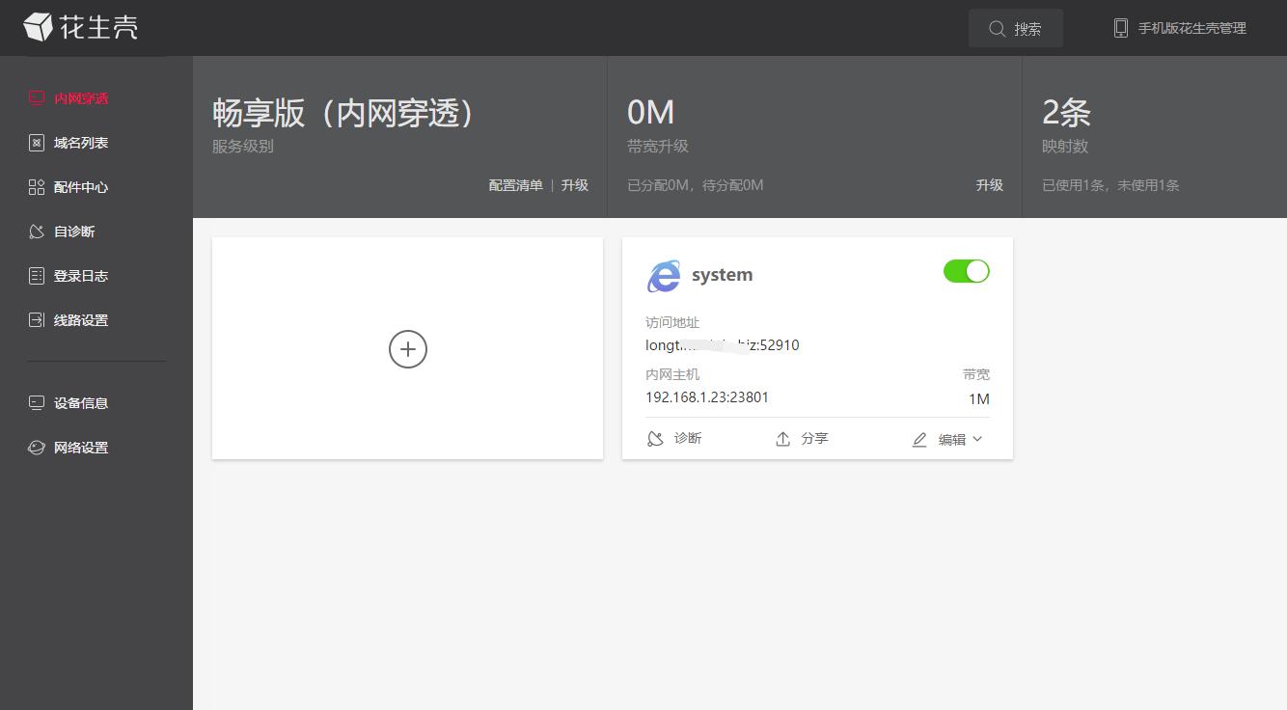Open the 网络设置 network settings

point(80,447)
